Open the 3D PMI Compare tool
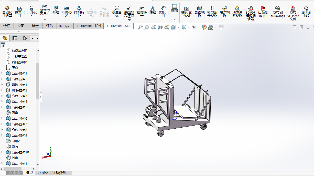The height and width of the screenshot is (176, 314). tap(306, 12)
